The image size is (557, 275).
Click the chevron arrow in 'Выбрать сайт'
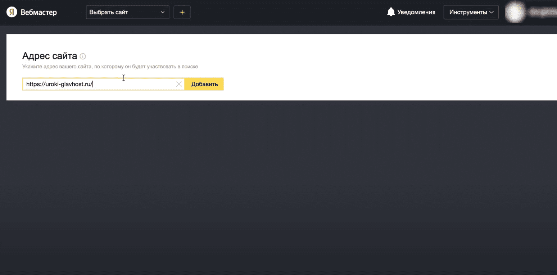163,12
